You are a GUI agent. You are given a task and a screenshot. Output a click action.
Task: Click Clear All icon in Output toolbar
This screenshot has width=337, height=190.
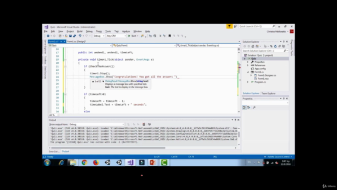tap(144, 125)
